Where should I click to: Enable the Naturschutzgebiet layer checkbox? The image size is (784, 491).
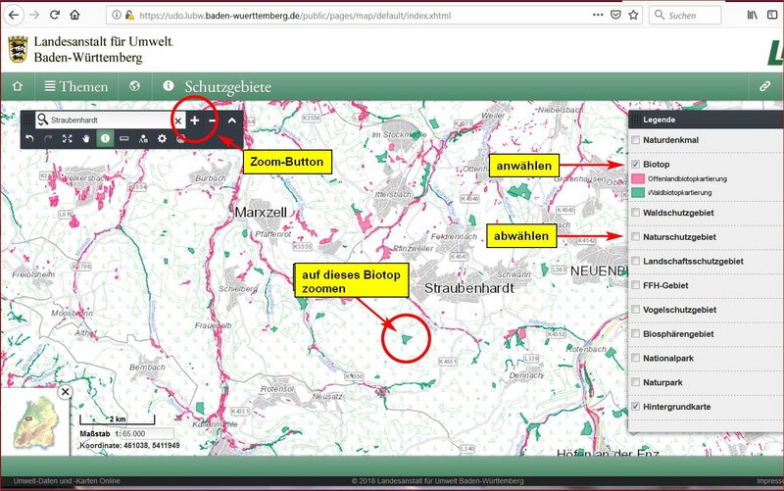click(636, 237)
